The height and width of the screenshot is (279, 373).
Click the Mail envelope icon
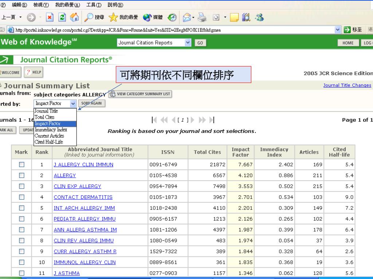tap(187, 17)
